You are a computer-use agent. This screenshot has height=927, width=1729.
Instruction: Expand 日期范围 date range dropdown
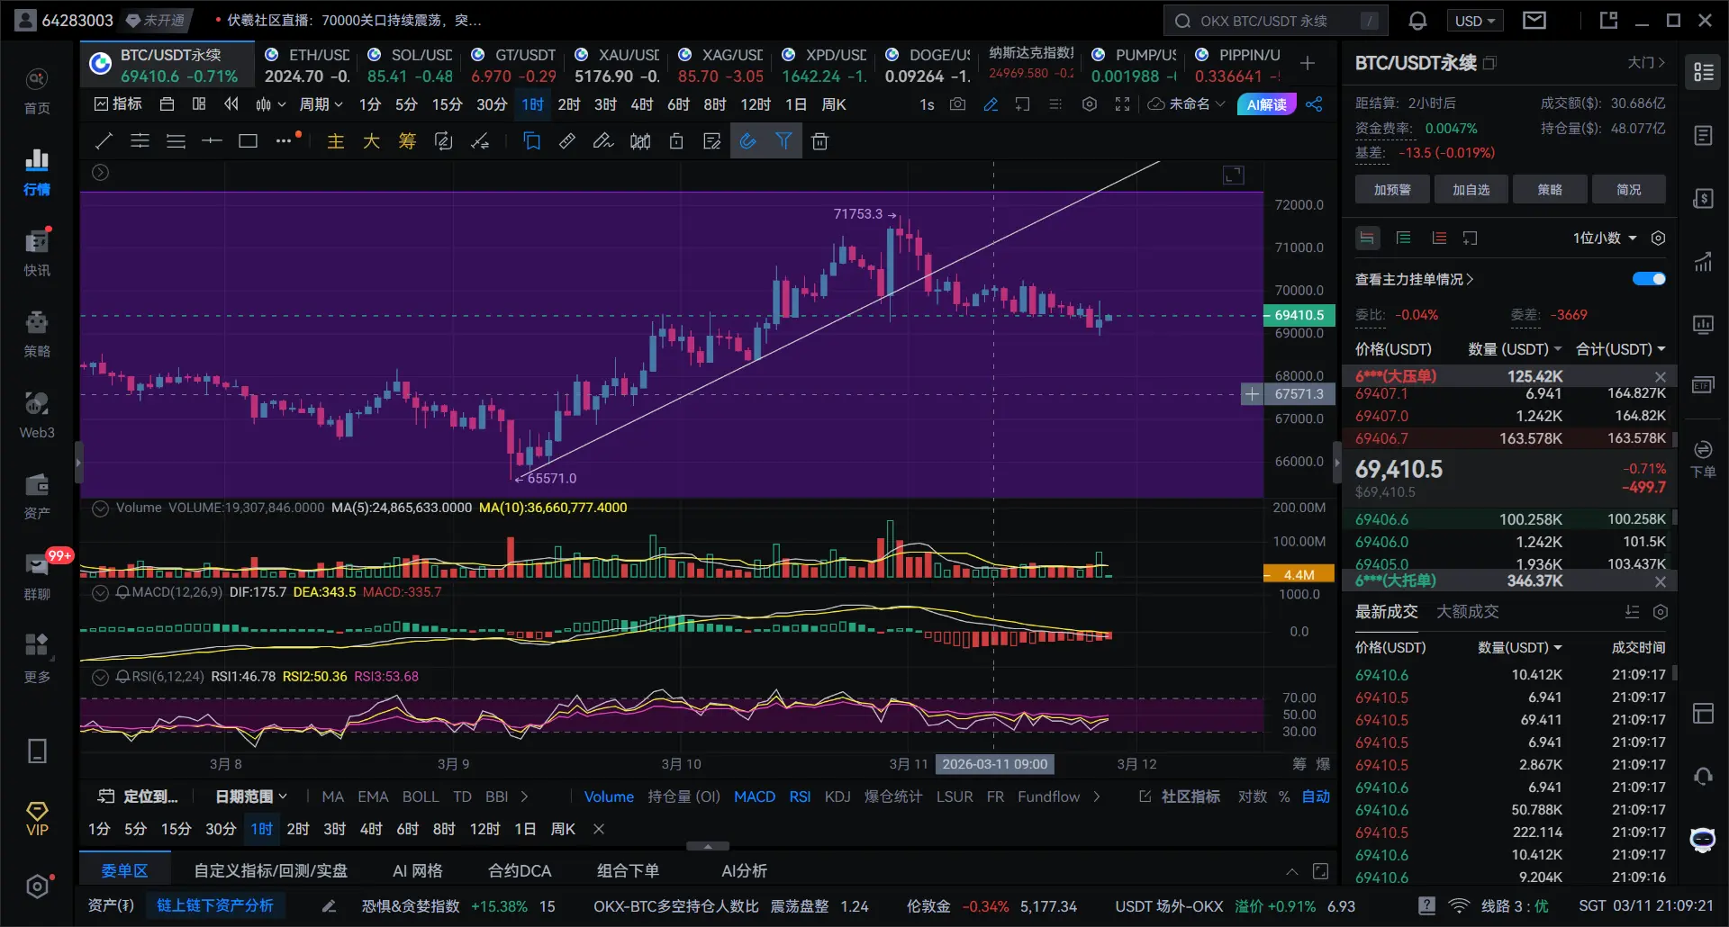pyautogui.click(x=251, y=796)
